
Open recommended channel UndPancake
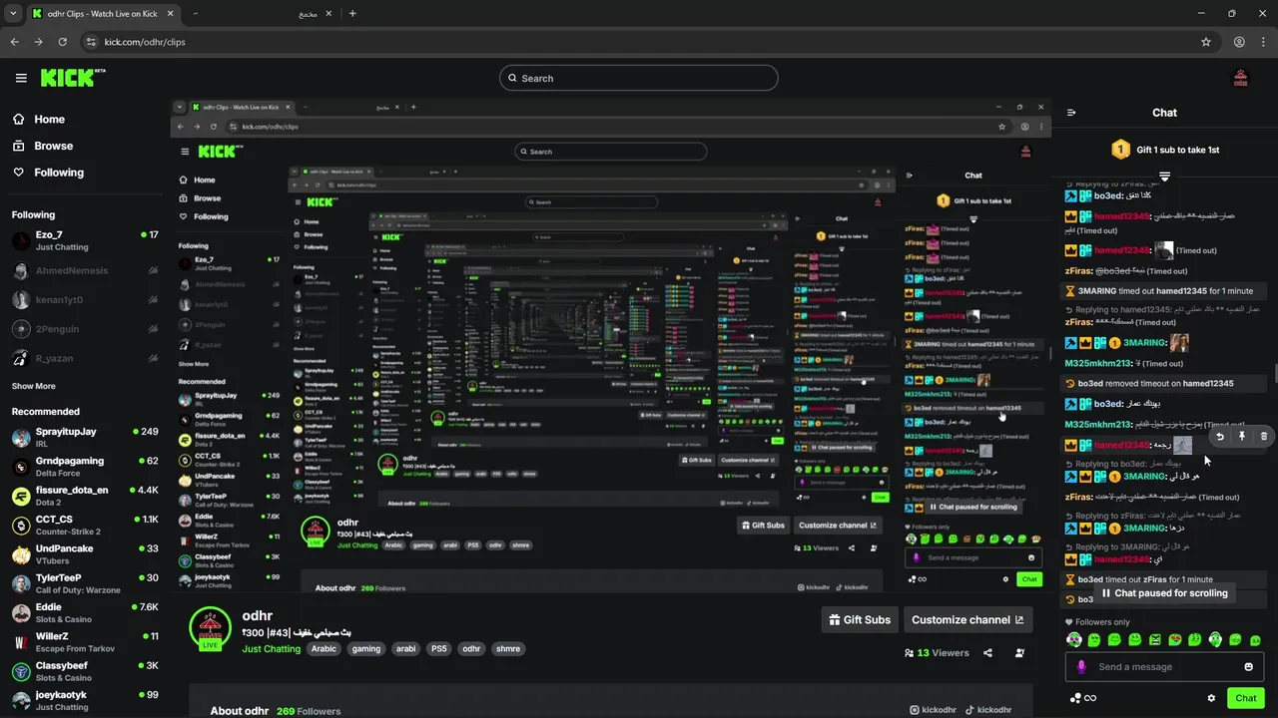click(85, 554)
